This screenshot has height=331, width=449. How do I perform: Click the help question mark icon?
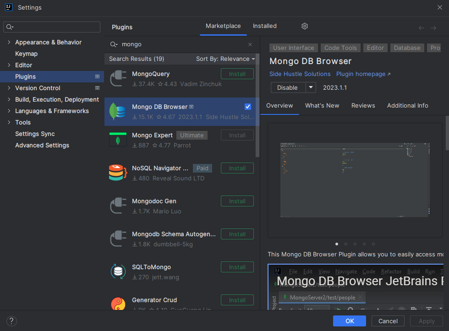11,321
